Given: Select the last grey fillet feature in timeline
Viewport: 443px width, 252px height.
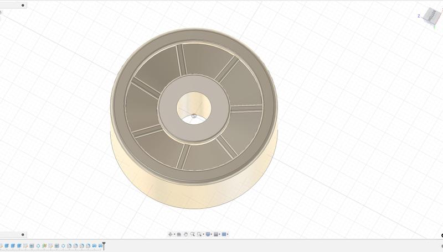Looking at the screenshot, I should [88, 246].
